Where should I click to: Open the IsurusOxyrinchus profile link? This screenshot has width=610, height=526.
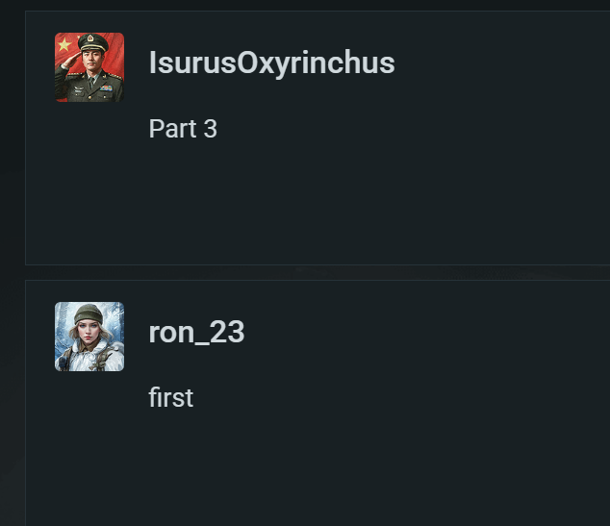pyautogui.click(x=271, y=63)
